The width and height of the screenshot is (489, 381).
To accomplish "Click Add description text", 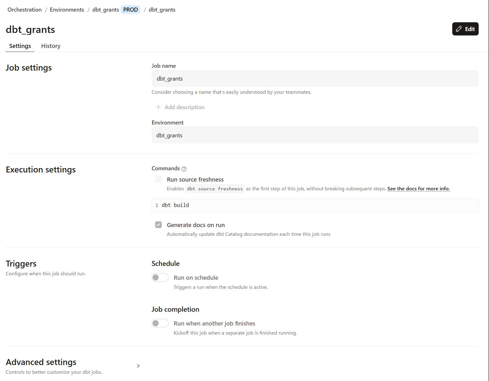I will click(x=184, y=107).
